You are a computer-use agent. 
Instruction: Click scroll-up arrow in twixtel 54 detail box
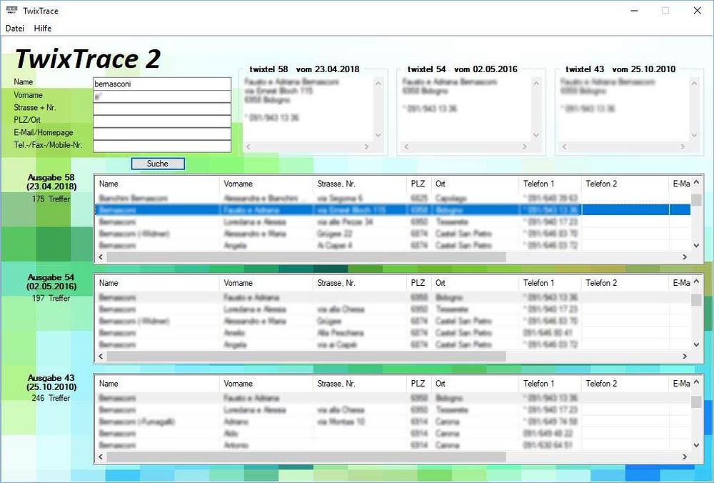(536, 84)
